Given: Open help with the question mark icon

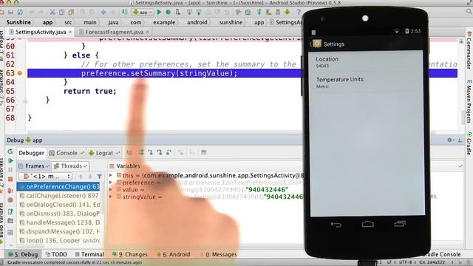Looking at the screenshot, I should (x=299, y=12).
